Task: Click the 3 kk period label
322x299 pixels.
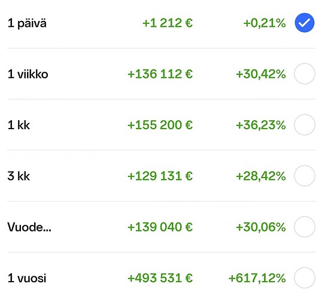Action: (19, 176)
